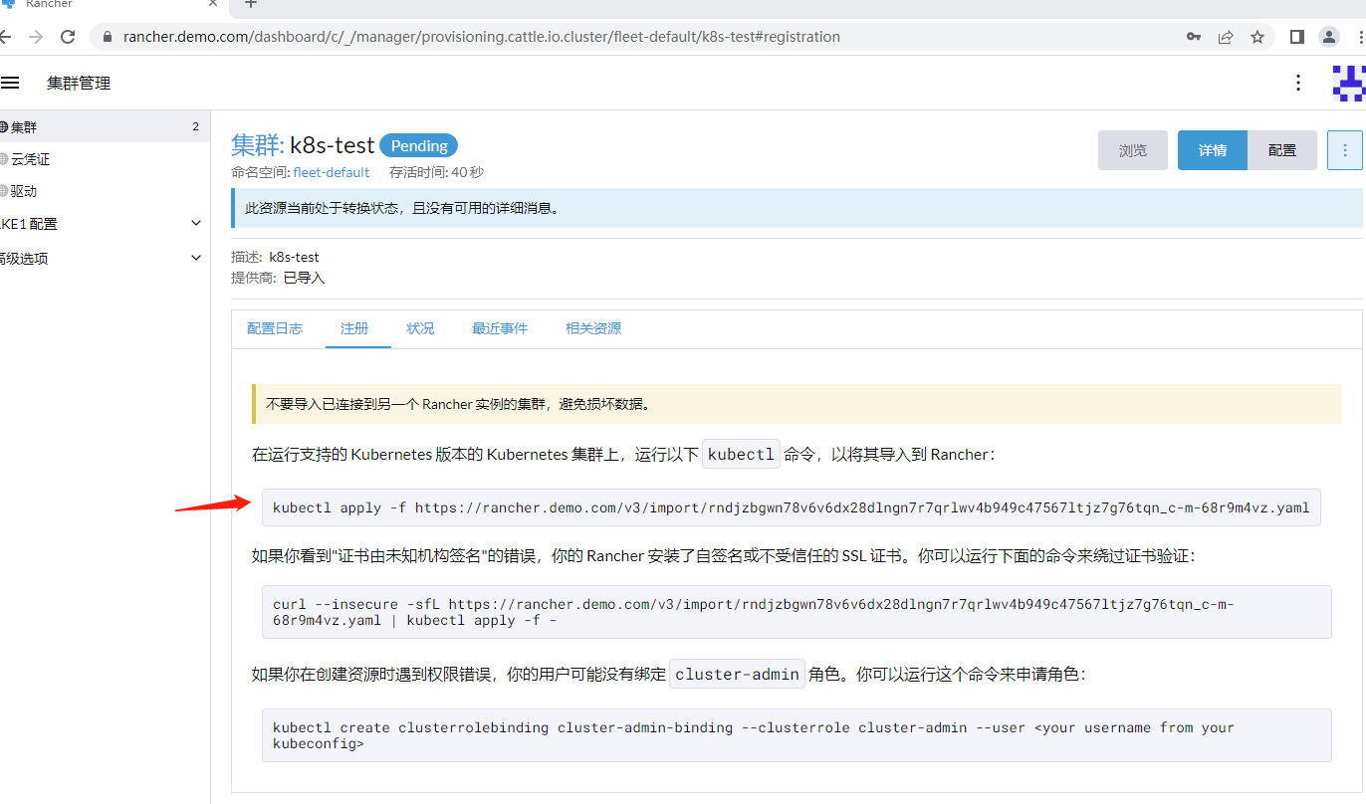The height and width of the screenshot is (804, 1366).
Task: Copy the kubectl create clusterrolebinding command
Action: [797, 735]
